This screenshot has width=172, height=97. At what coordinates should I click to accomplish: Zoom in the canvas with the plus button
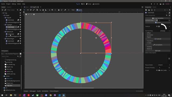pyautogui.click(x=34, y=14)
